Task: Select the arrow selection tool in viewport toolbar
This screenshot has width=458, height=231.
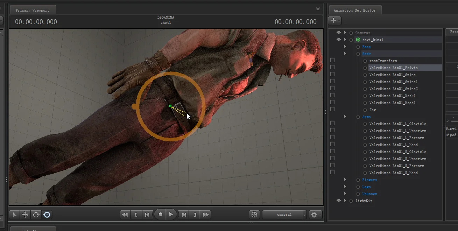Action: (x=15, y=215)
